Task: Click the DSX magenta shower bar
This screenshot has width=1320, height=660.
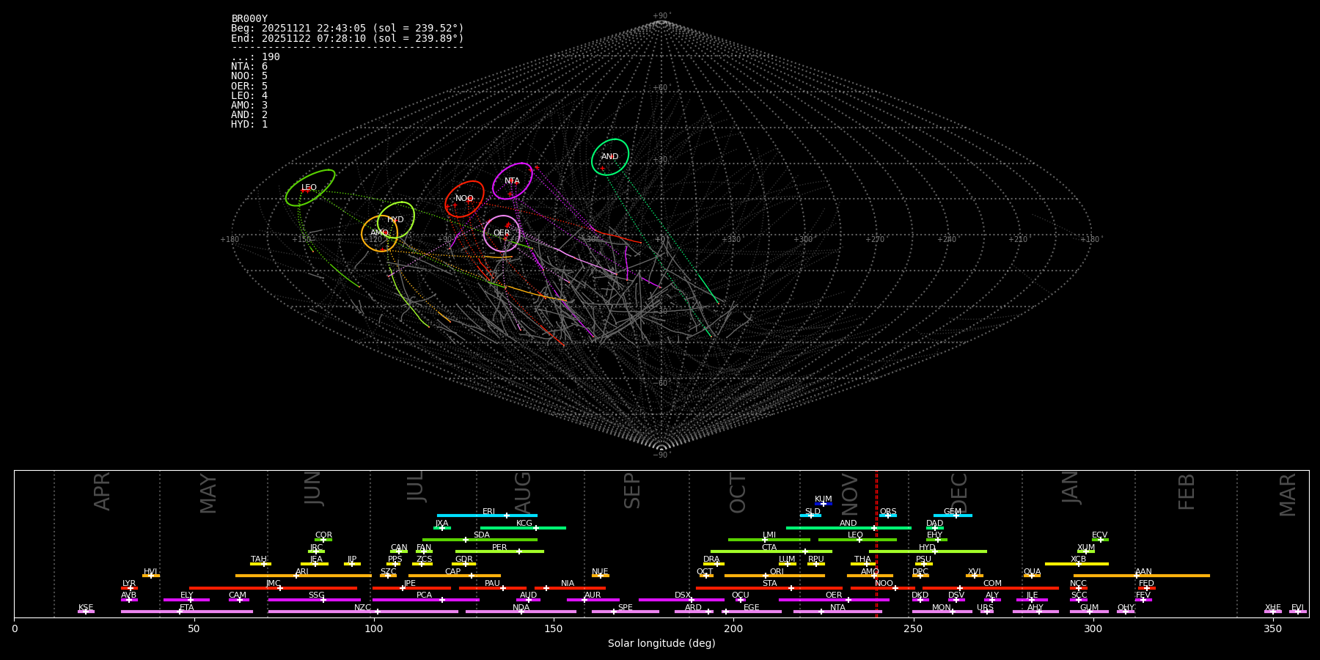Action: click(x=681, y=600)
